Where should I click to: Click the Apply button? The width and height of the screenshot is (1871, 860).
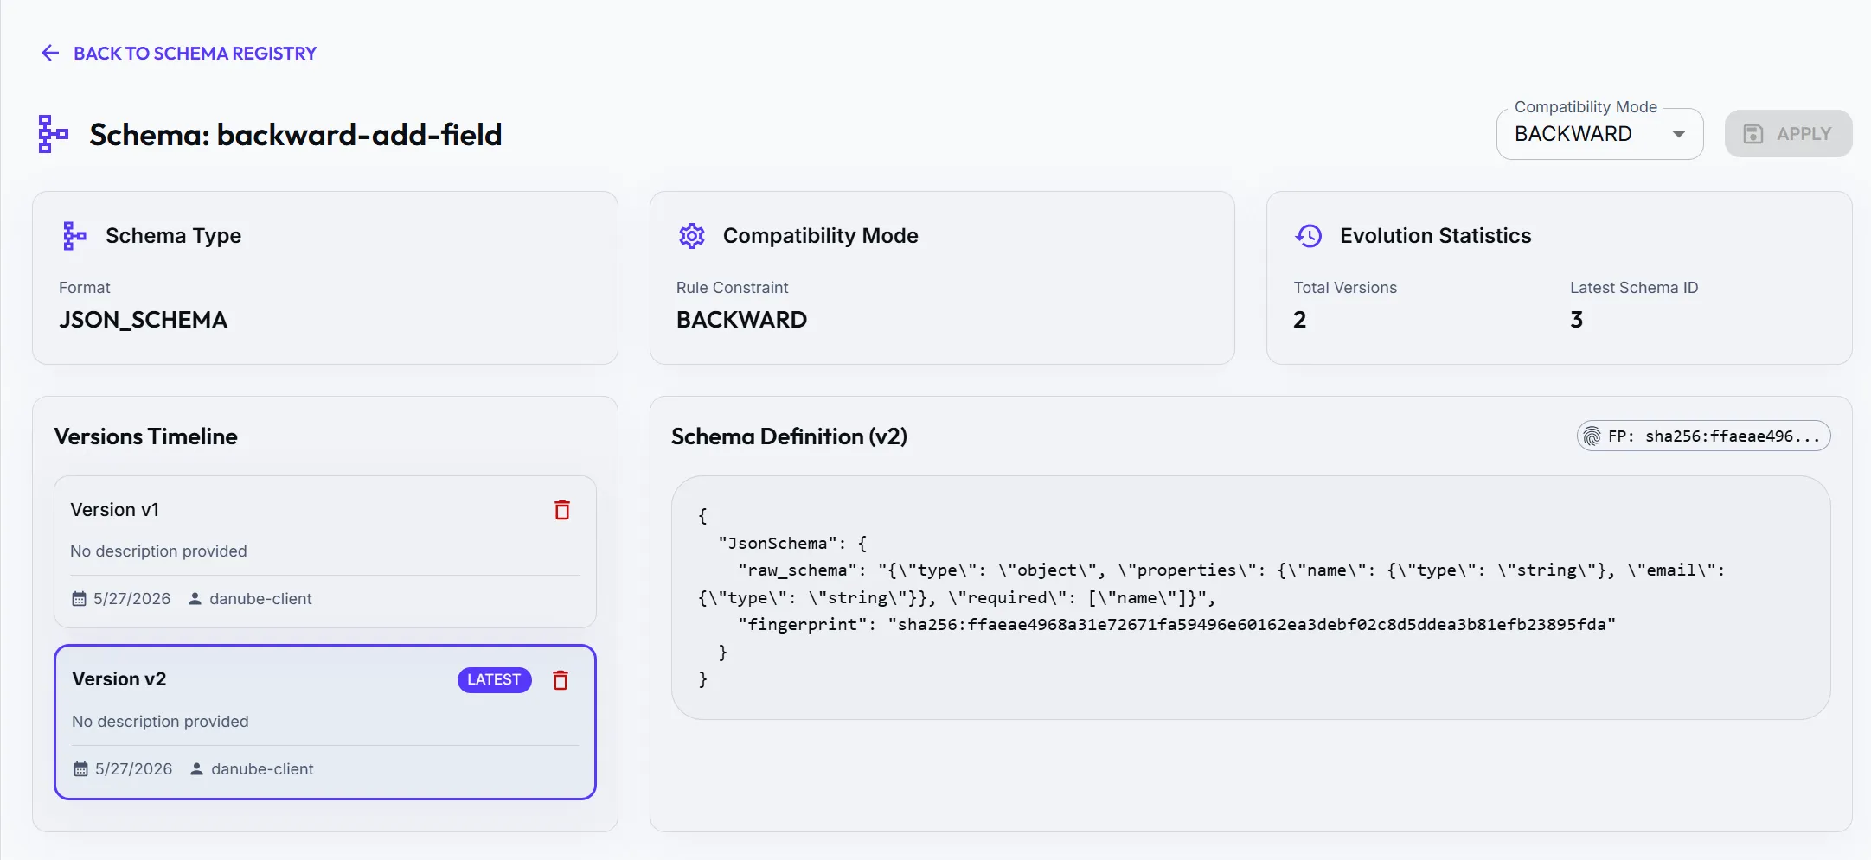click(1788, 134)
